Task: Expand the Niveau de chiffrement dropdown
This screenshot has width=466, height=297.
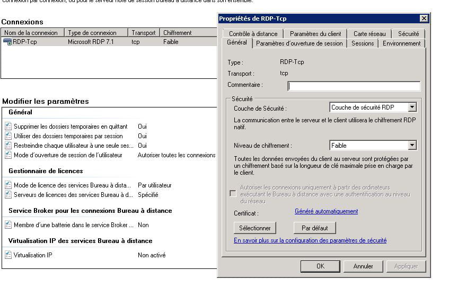Action: [x=412, y=146]
